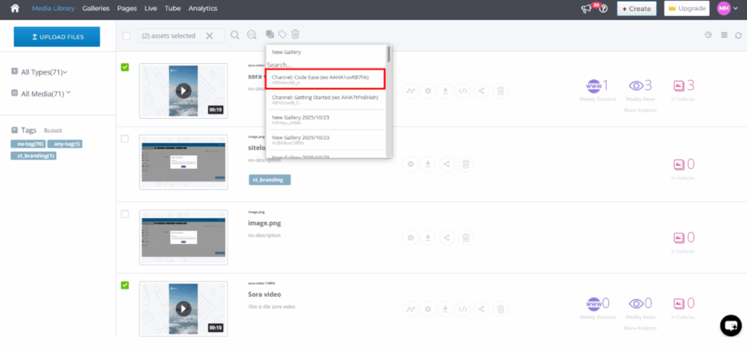The image size is (747, 349).
Task: Click the Upload Files button
Action: [57, 36]
